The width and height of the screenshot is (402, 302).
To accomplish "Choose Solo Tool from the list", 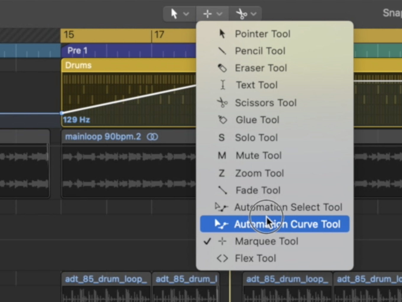I will [256, 138].
